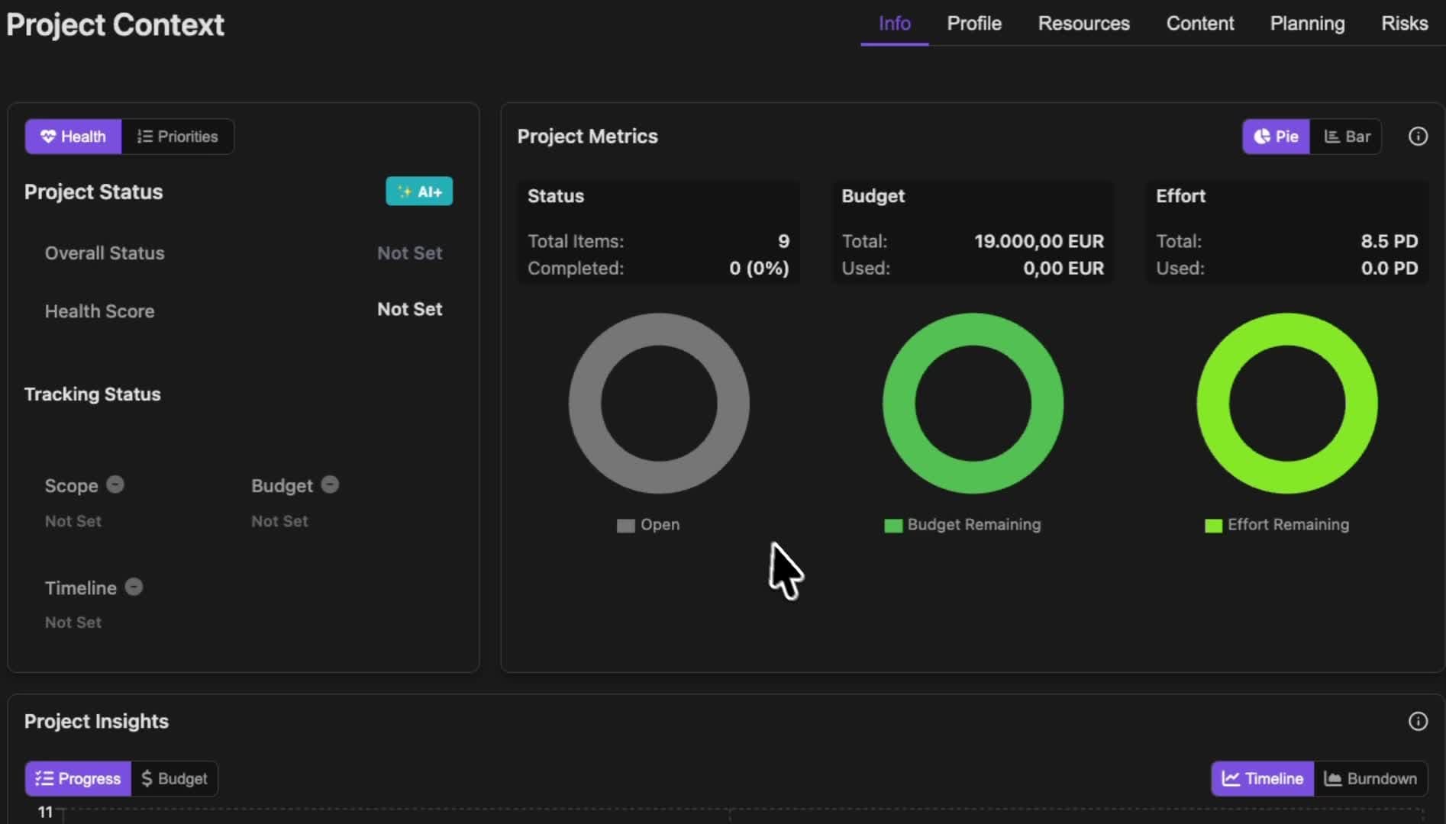Select the Budget view in Project Insights
Viewport: 1446px width, 824px height.
173,778
